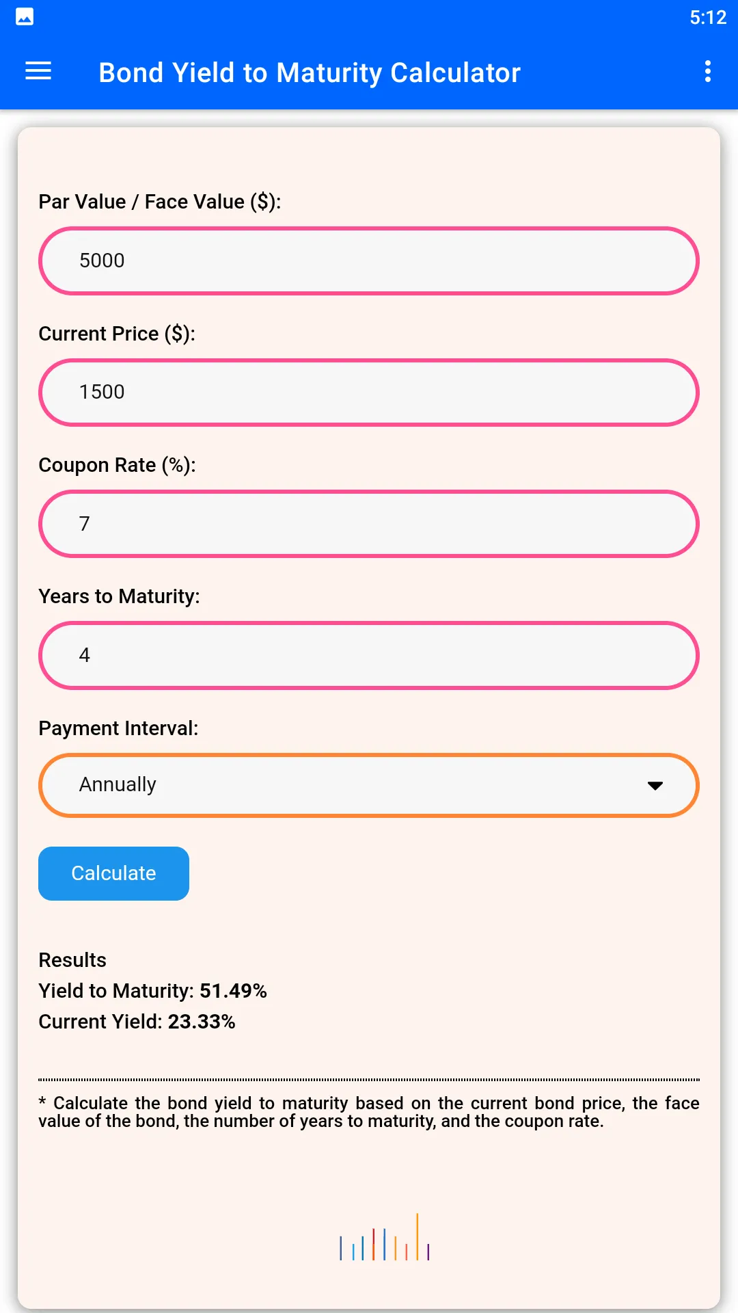Open the Payment Interval dropdown
This screenshot has width=738, height=1313.
(x=369, y=785)
